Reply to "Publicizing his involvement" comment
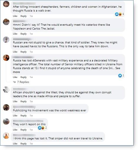This screenshot has height=150, width=138. [x=24, y=115]
